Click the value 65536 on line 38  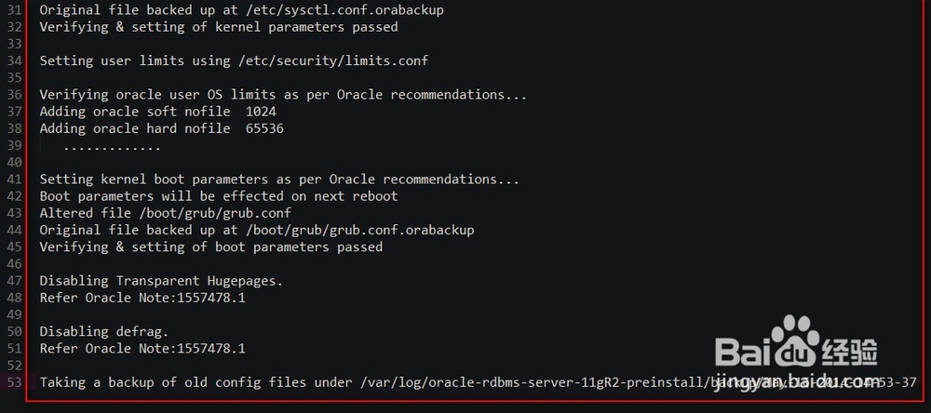pyautogui.click(x=264, y=128)
